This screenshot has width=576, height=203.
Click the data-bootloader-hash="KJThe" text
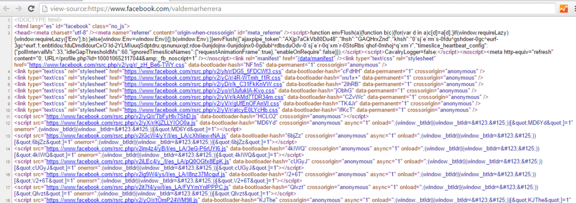point(238,200)
